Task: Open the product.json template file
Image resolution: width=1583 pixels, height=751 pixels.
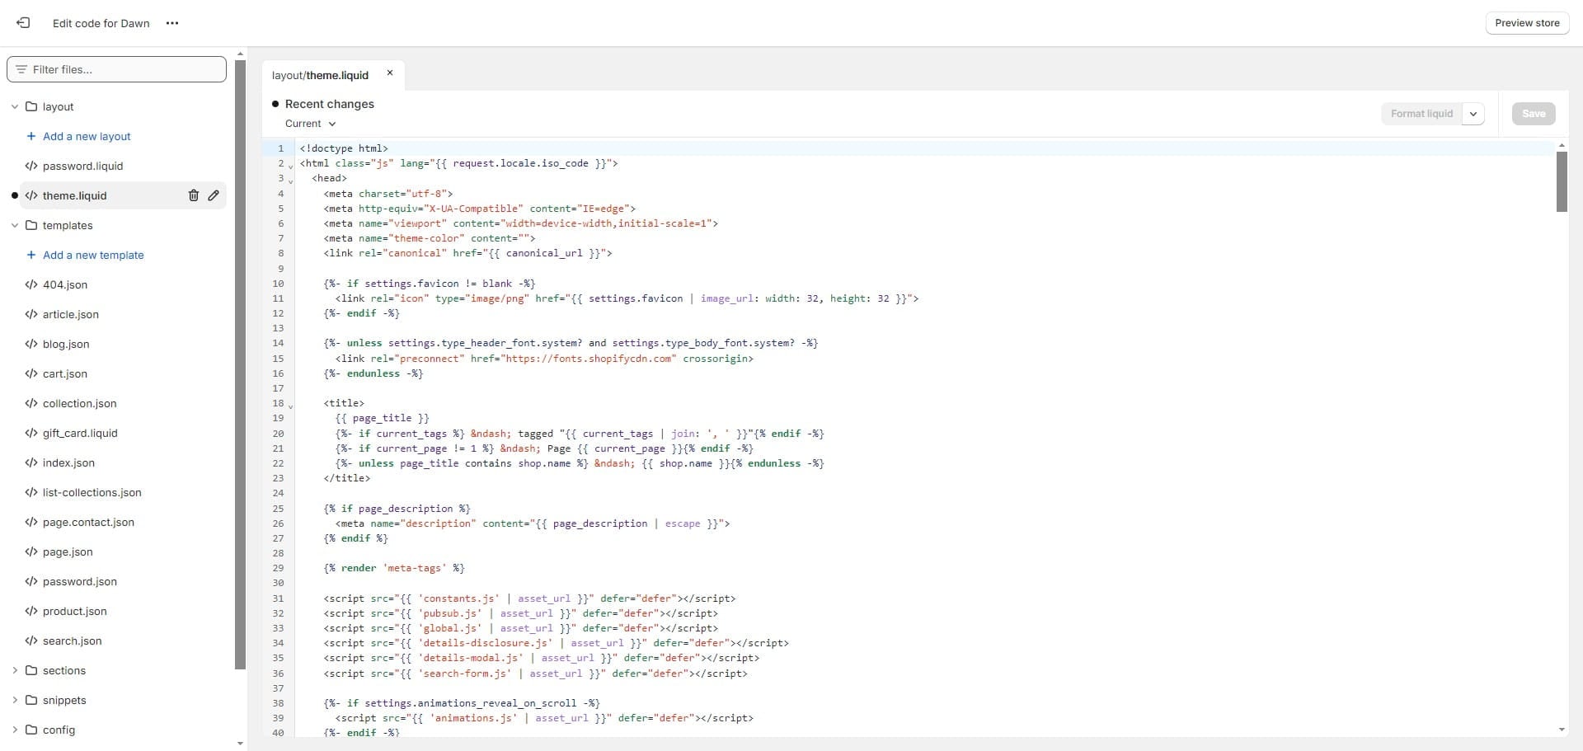Action: click(x=74, y=611)
